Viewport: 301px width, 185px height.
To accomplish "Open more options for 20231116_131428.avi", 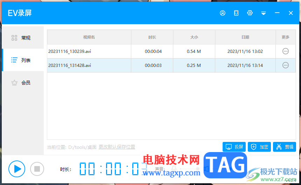I will tap(286, 65).
